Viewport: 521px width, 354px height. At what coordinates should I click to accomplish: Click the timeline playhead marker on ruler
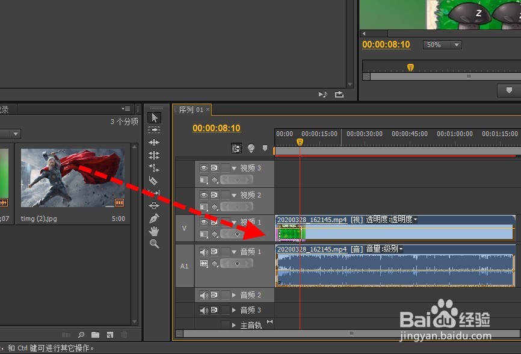coord(300,142)
